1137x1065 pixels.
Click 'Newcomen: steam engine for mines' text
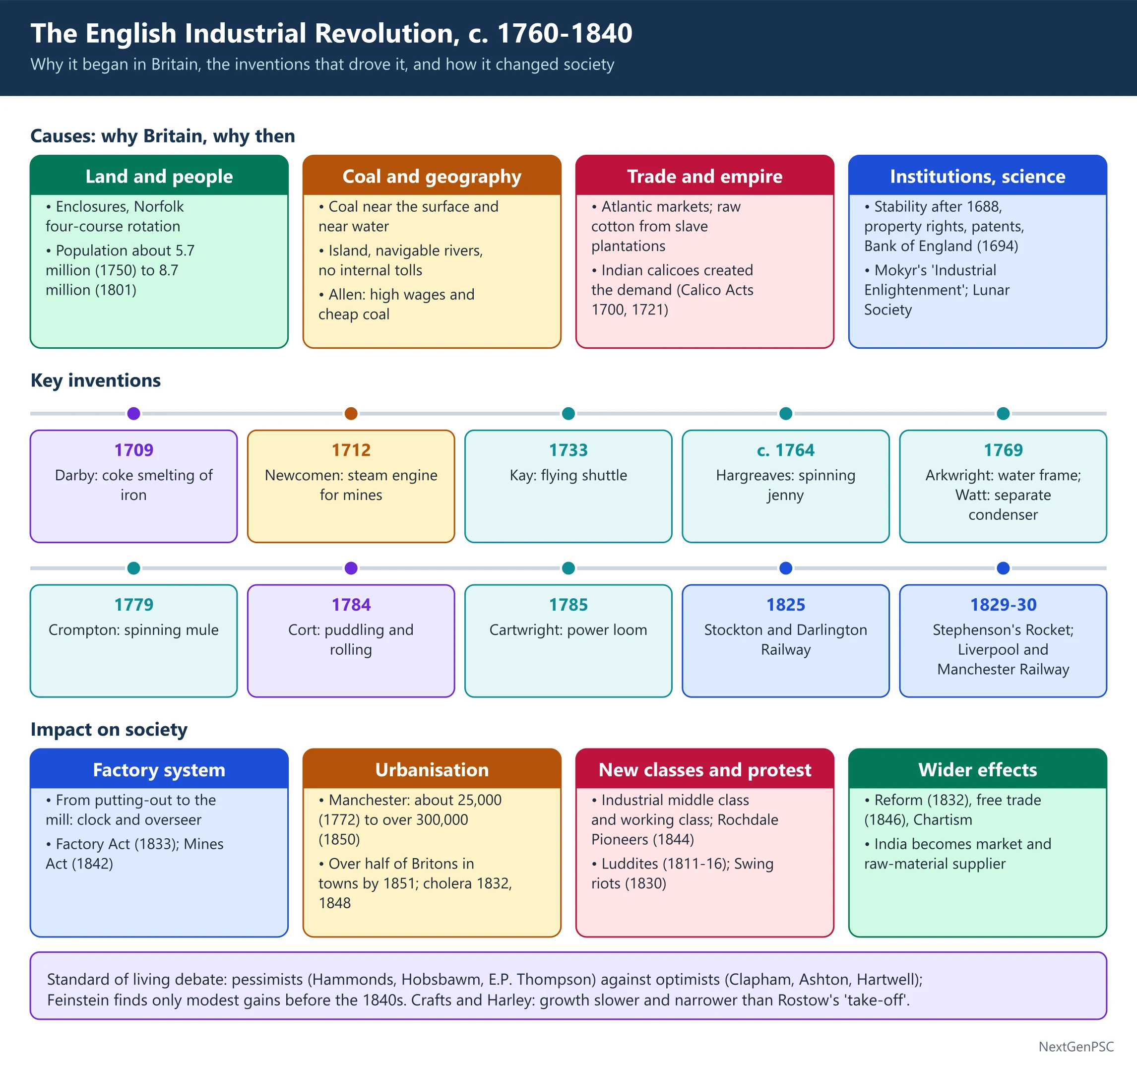click(351, 485)
